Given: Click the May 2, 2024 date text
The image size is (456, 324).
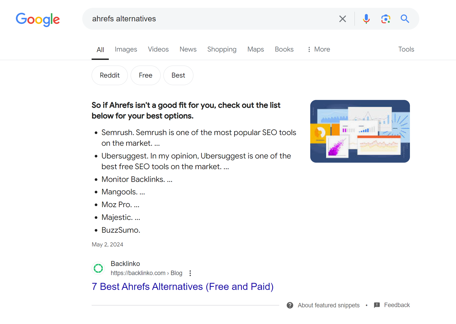Looking at the screenshot, I should (107, 245).
